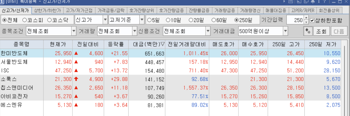Expand the 종목조건 전체조회 dropdown
This screenshot has width=350, height=116.
tap(74, 31)
